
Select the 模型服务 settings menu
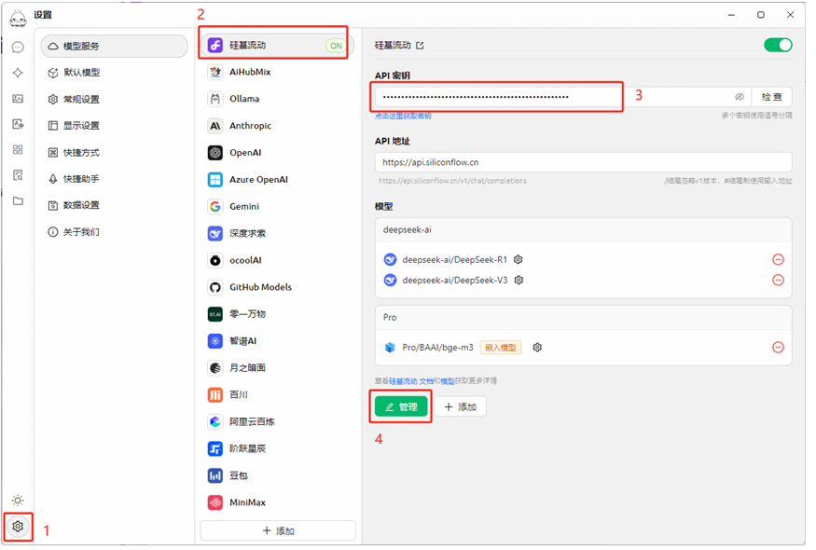114,47
